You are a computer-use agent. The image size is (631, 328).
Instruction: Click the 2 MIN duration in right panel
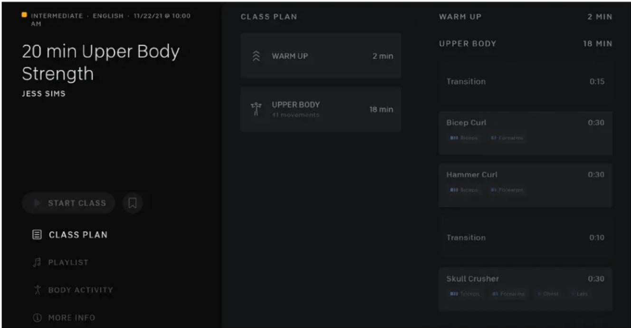point(600,17)
